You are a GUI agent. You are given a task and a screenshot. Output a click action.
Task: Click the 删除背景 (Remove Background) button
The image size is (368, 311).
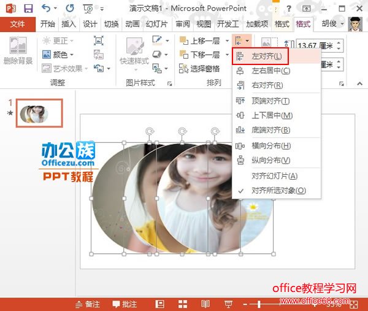point(18,50)
